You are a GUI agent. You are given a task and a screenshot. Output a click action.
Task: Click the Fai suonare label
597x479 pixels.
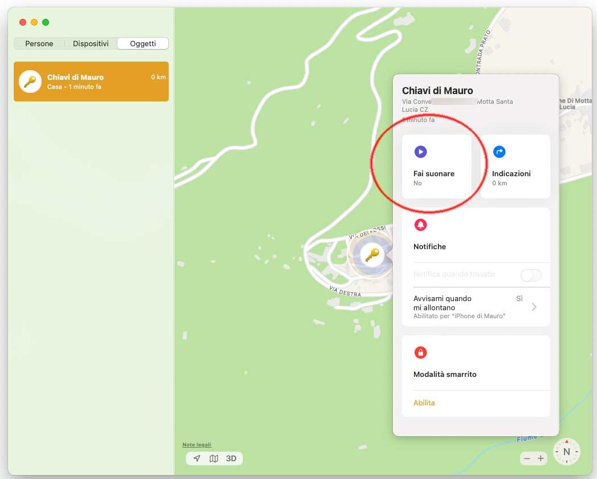[x=434, y=173]
